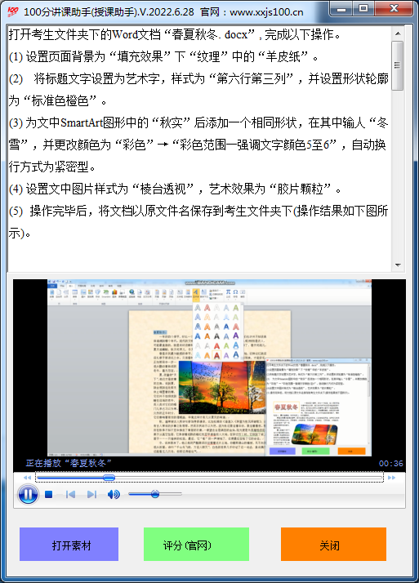Click the rewind double-arrow icon

tap(27, 478)
